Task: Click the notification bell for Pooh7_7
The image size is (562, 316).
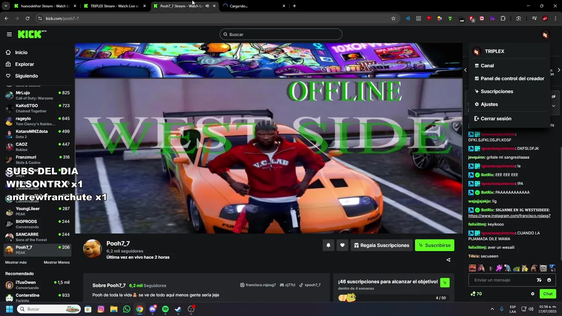Action: (328, 245)
